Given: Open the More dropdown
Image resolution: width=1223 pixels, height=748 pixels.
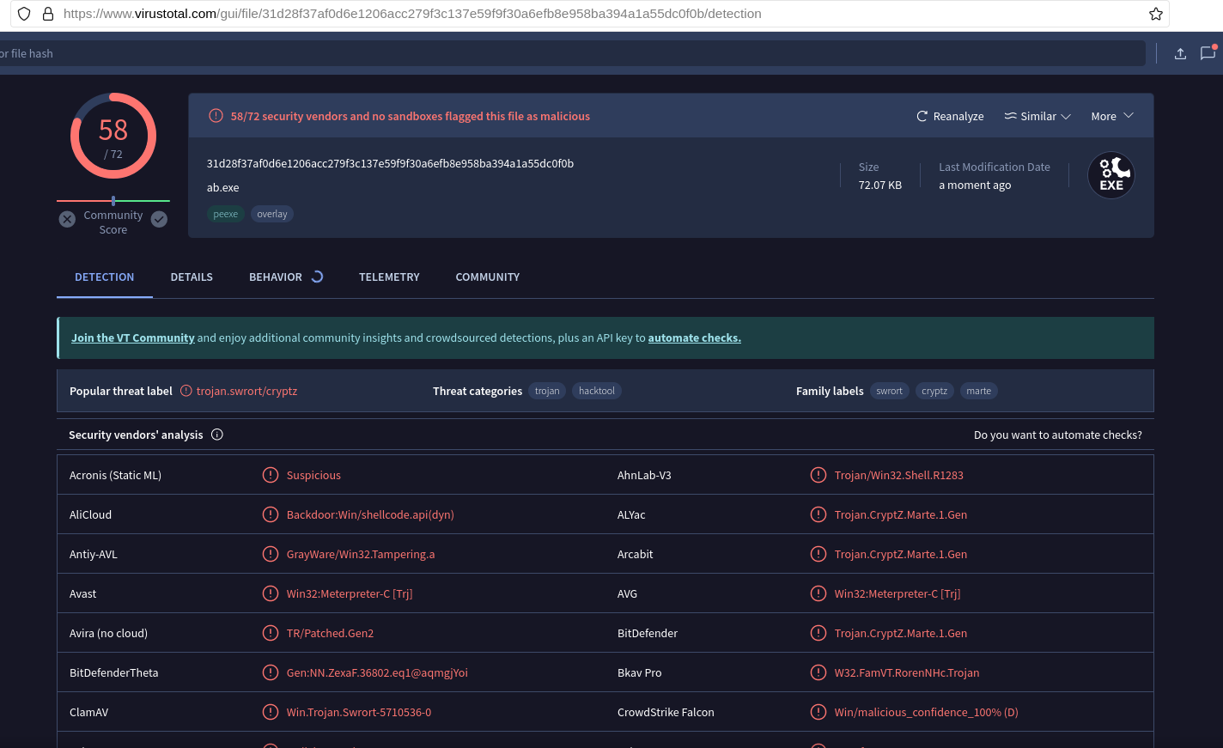Looking at the screenshot, I should pos(1110,116).
